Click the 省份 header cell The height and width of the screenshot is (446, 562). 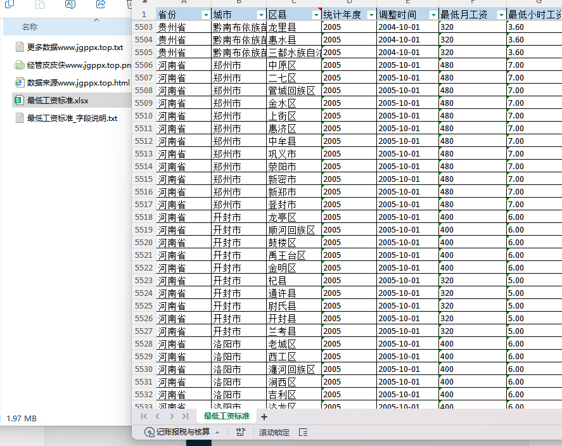pyautogui.click(x=184, y=15)
